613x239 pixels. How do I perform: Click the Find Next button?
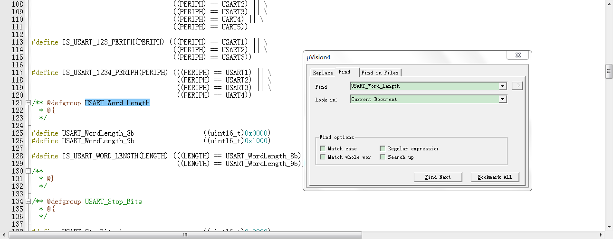click(x=438, y=177)
